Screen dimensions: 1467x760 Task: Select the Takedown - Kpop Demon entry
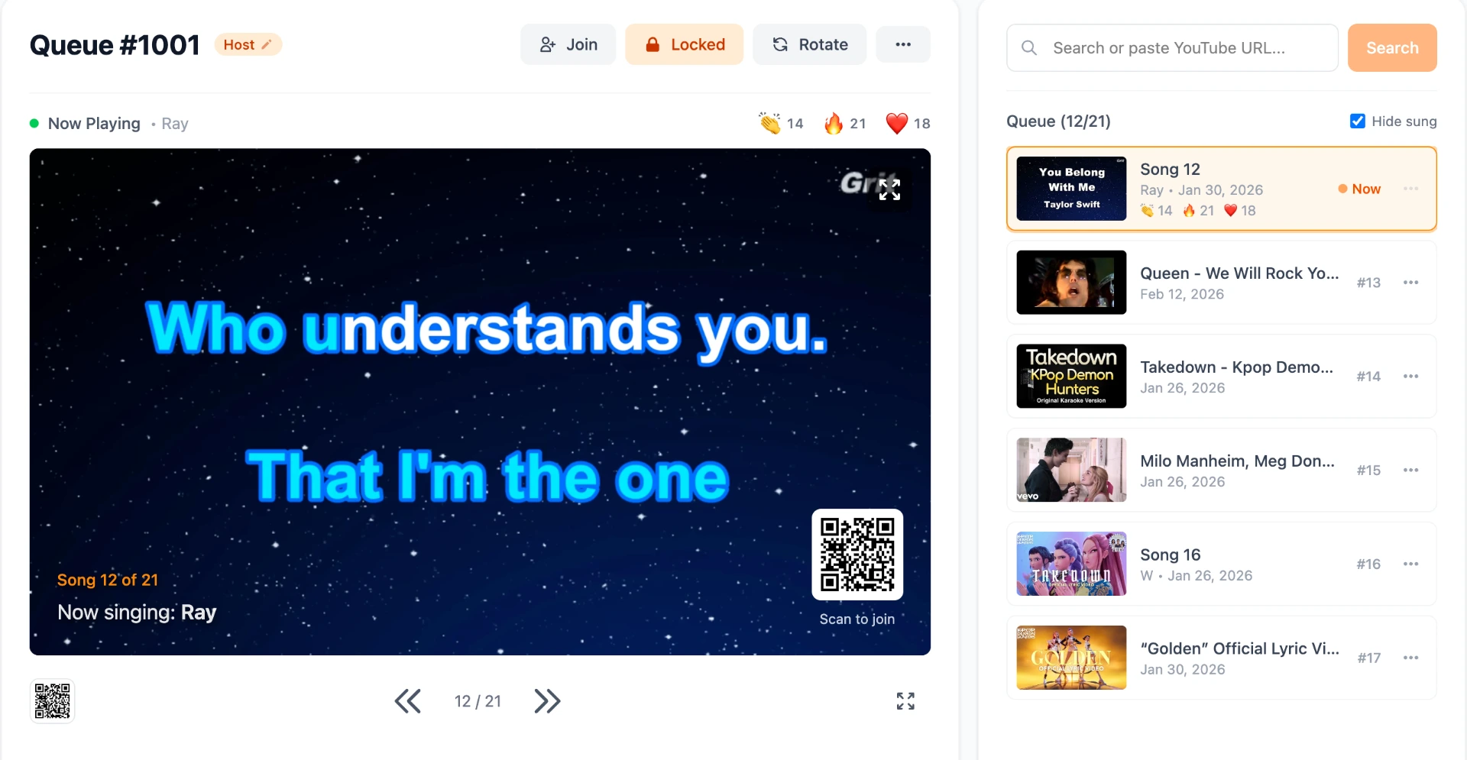pos(1221,377)
